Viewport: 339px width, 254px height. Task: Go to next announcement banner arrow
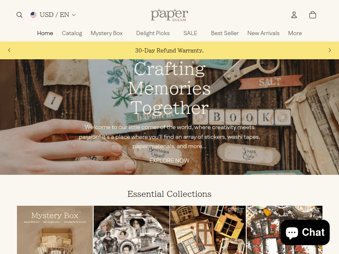tap(330, 50)
